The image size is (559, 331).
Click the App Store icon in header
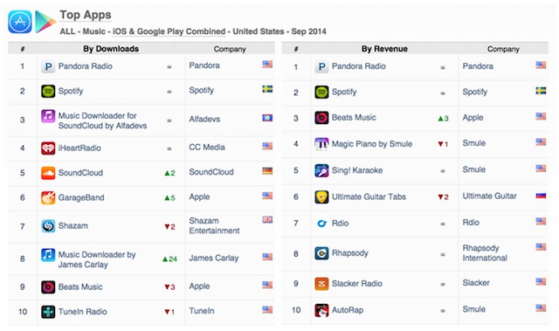(20, 22)
